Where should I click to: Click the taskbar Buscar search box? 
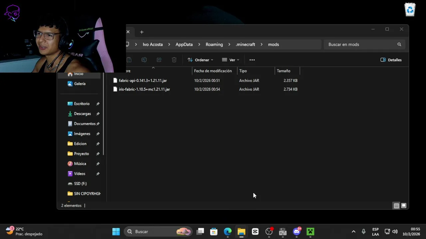pyautogui.click(x=158, y=231)
